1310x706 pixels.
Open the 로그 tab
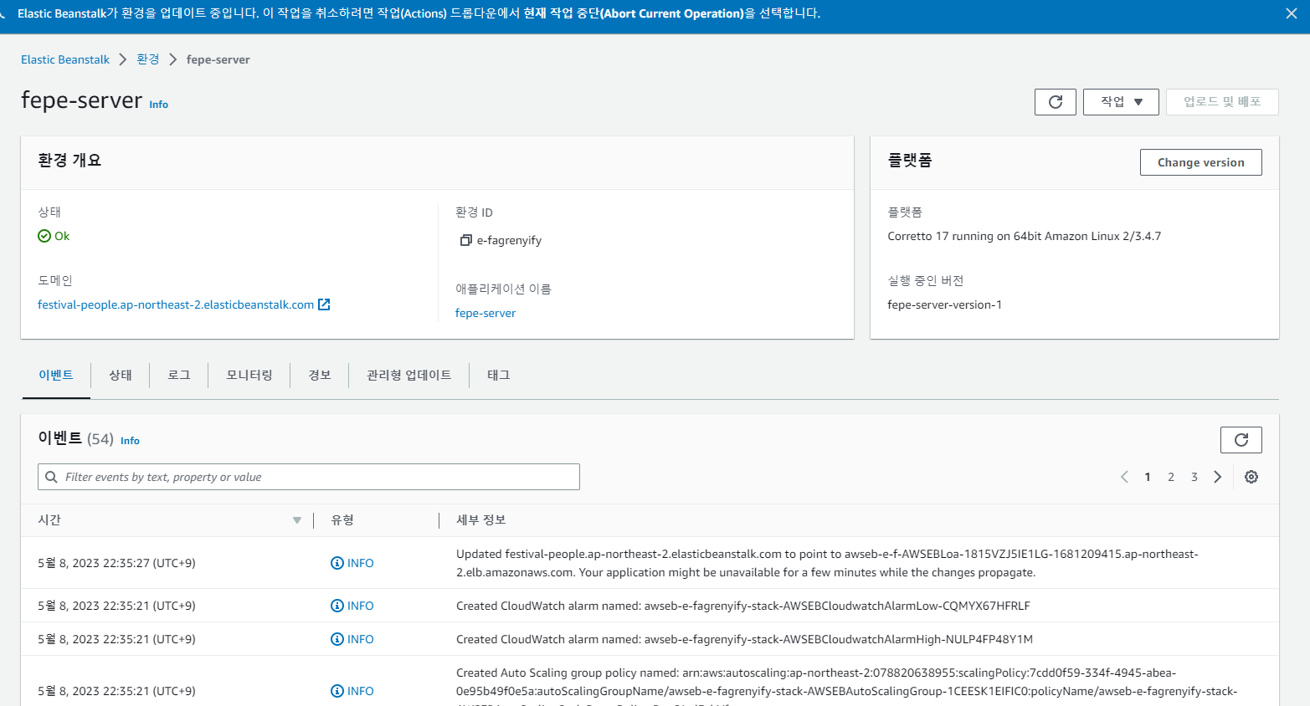[x=179, y=376]
